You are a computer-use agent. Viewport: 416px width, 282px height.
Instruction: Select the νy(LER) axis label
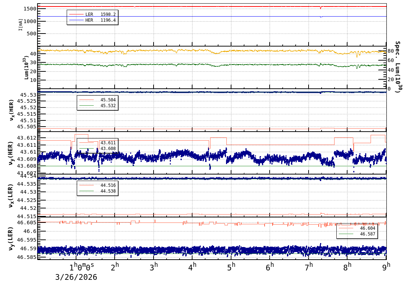11,238
